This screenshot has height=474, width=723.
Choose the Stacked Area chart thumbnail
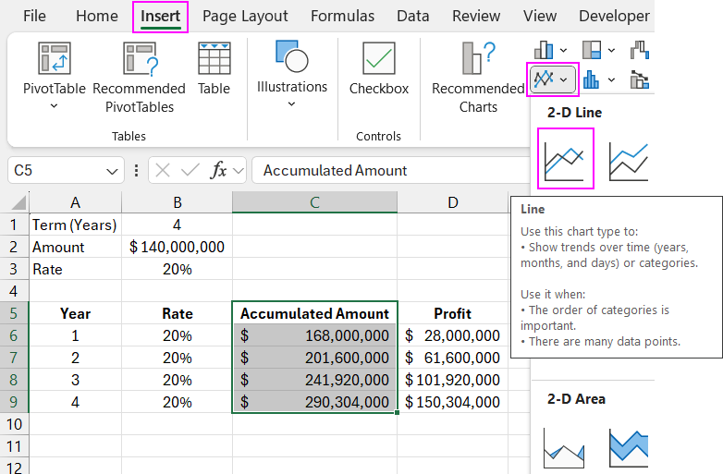point(628,448)
